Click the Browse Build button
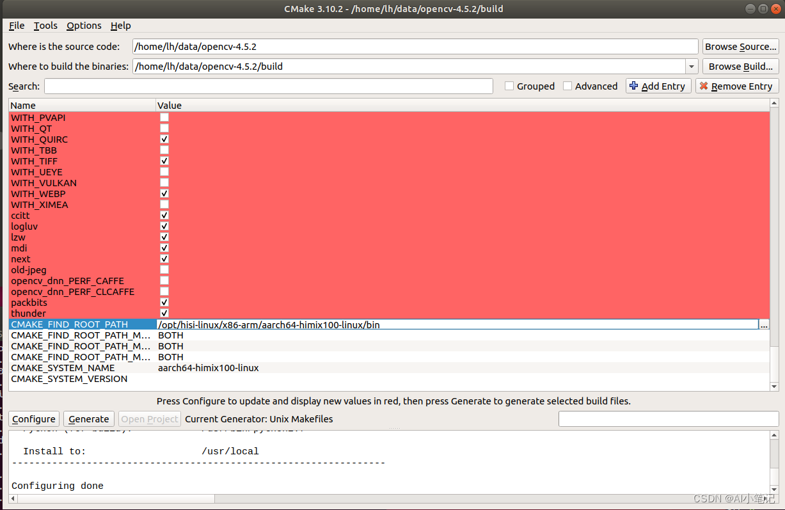 (740, 67)
